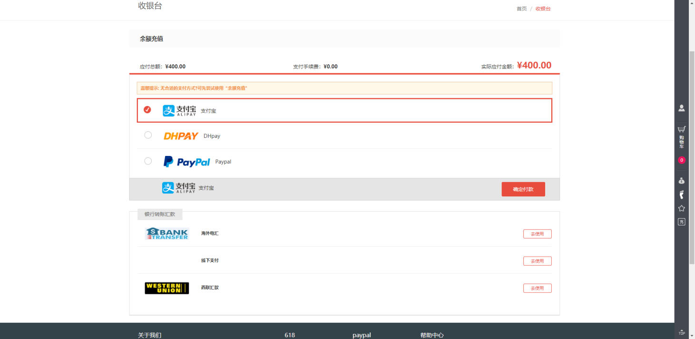The height and width of the screenshot is (339, 695).
Task: Click the Western Union logo
Action: click(x=167, y=288)
